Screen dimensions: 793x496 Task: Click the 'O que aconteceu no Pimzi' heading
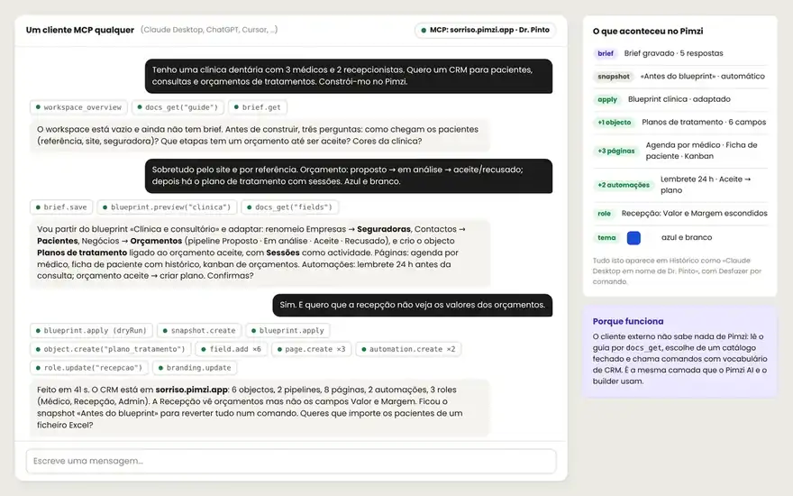648,31
